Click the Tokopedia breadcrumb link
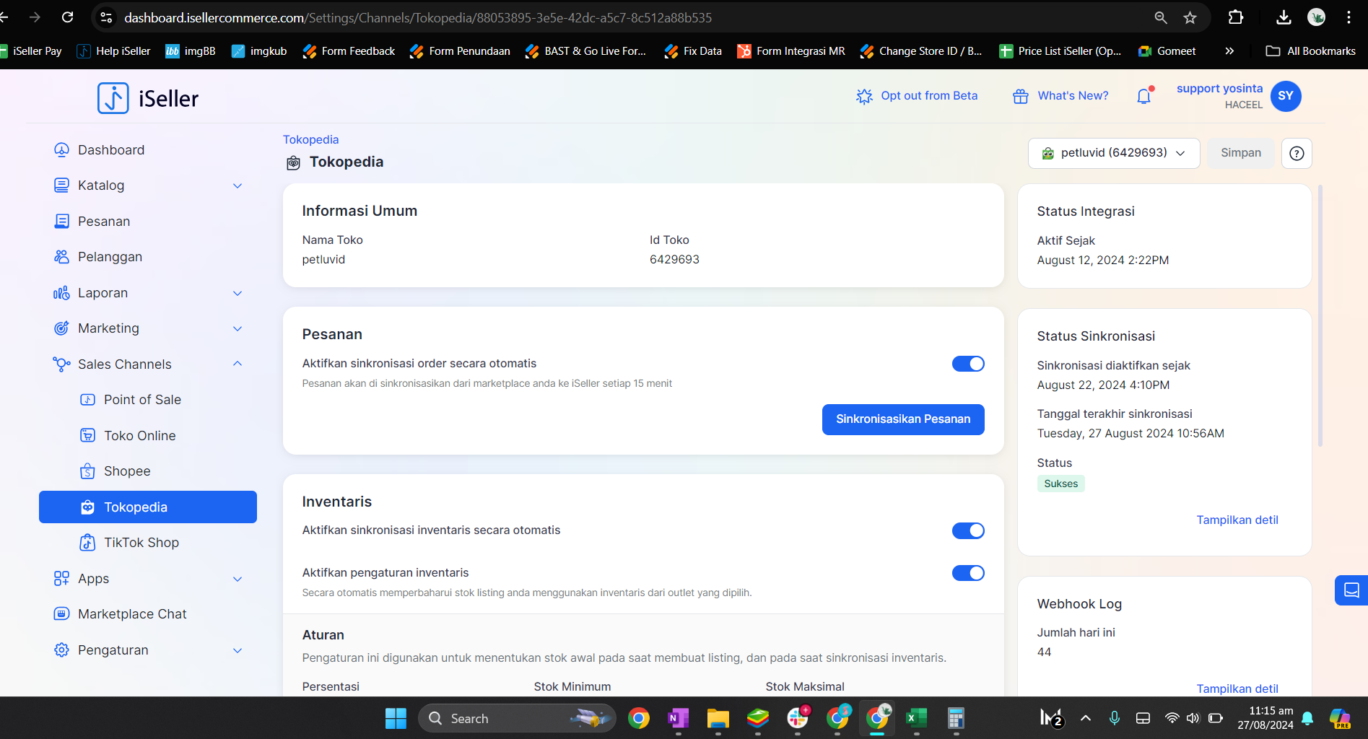Screen dimensions: 1368x739 tap(310, 139)
